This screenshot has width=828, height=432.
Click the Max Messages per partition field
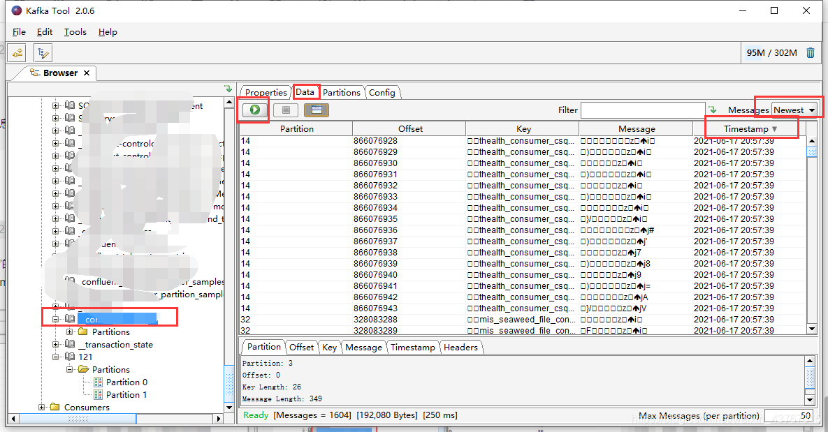[x=788, y=416]
